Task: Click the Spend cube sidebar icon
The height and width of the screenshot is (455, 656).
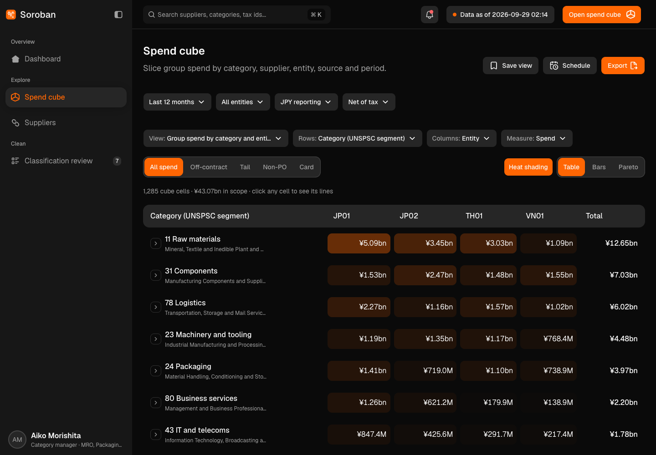Action: coord(15,97)
